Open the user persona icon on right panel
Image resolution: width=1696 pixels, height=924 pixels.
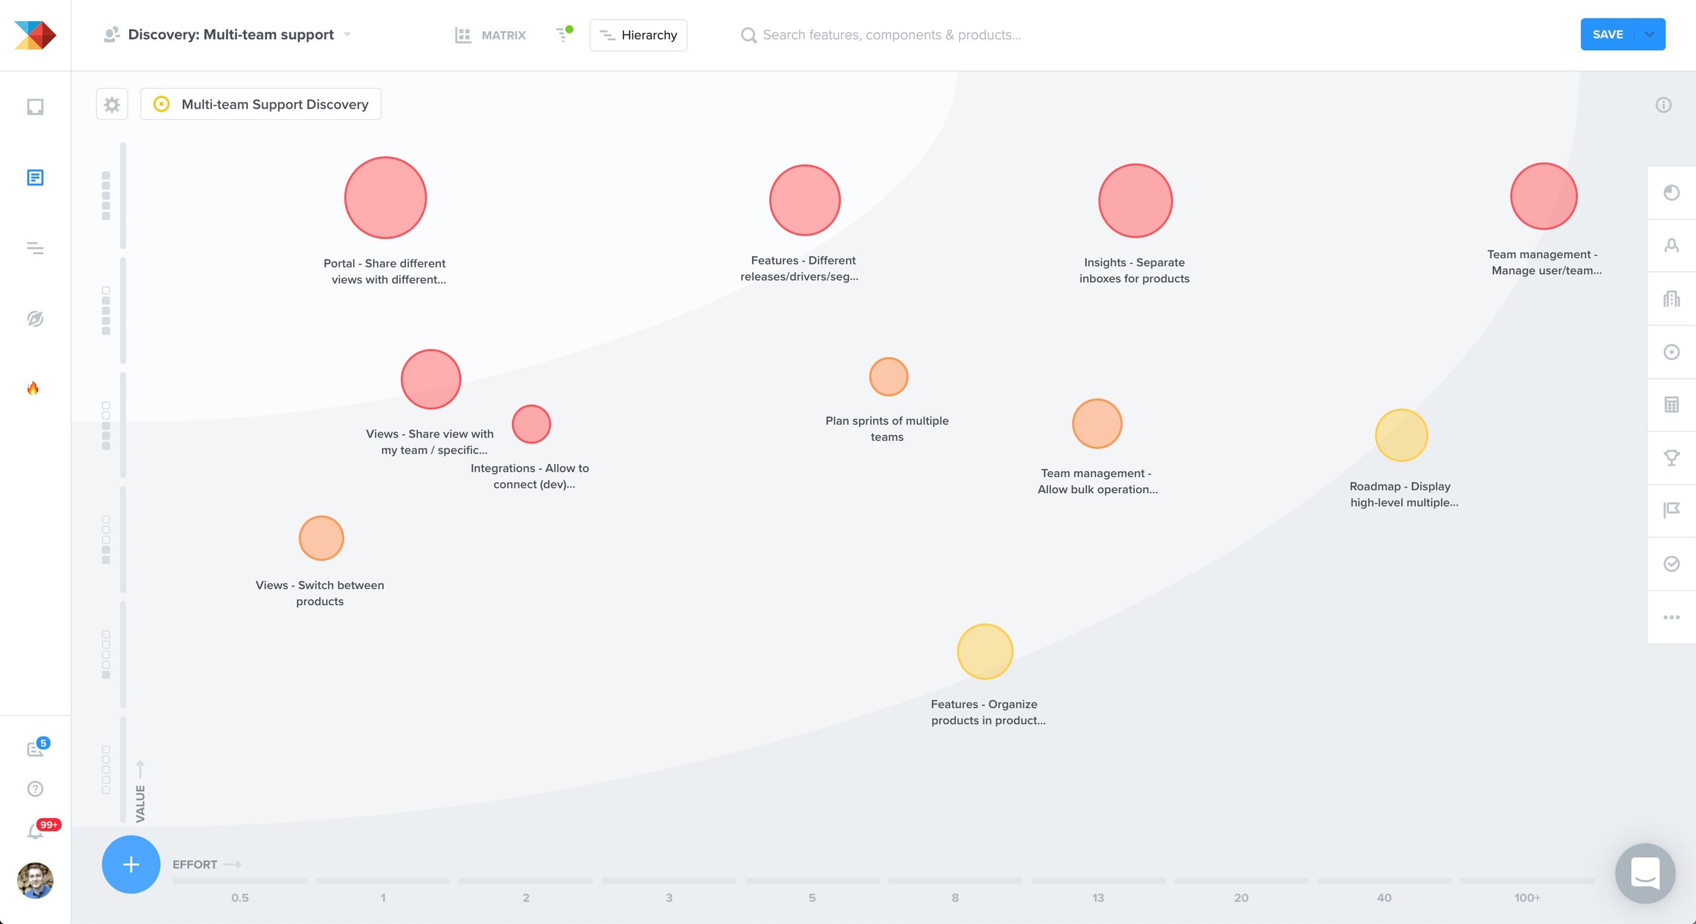click(x=1671, y=245)
